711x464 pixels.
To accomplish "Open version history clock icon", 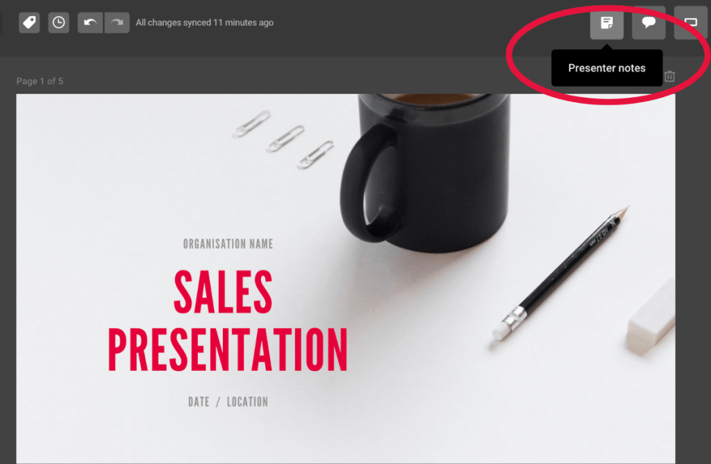I will coord(58,23).
